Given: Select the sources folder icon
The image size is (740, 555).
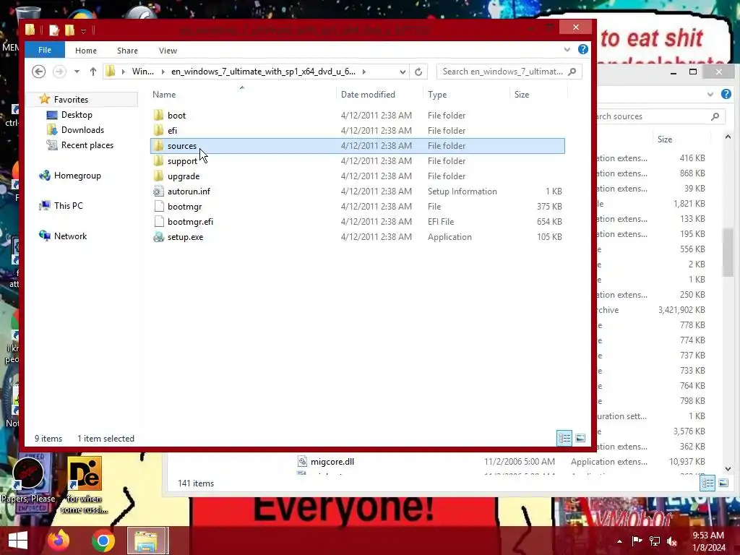Looking at the screenshot, I should point(158,146).
